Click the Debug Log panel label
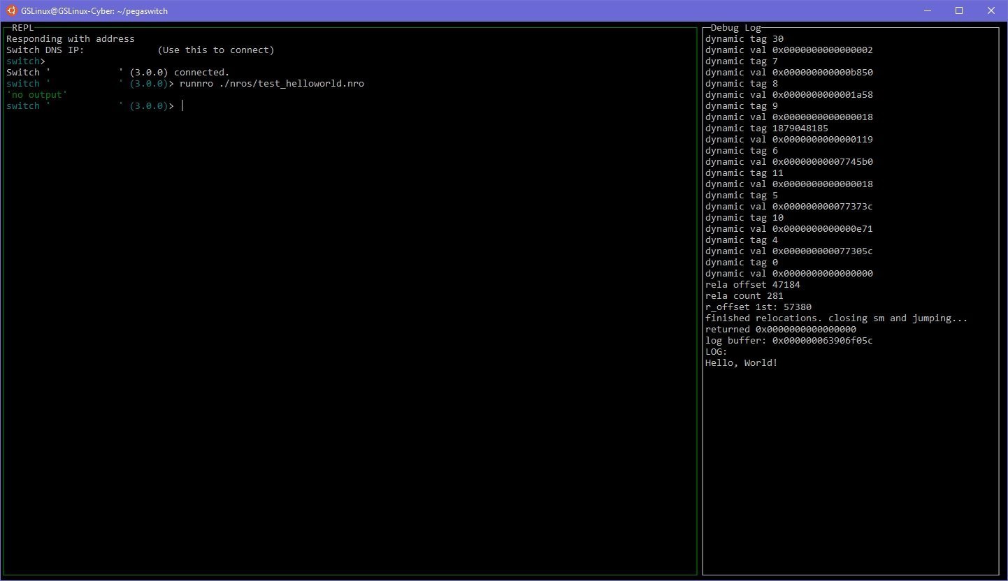Screen dimensions: 1008x581 (736, 28)
